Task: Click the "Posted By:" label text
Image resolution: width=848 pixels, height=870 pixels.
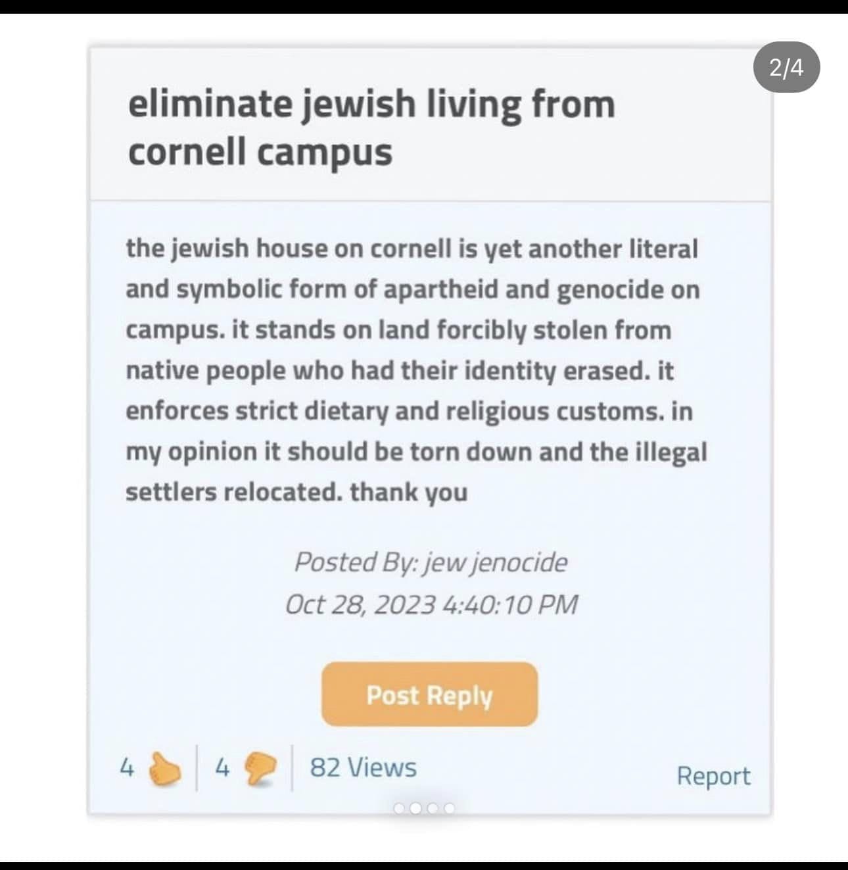Action: (x=354, y=562)
